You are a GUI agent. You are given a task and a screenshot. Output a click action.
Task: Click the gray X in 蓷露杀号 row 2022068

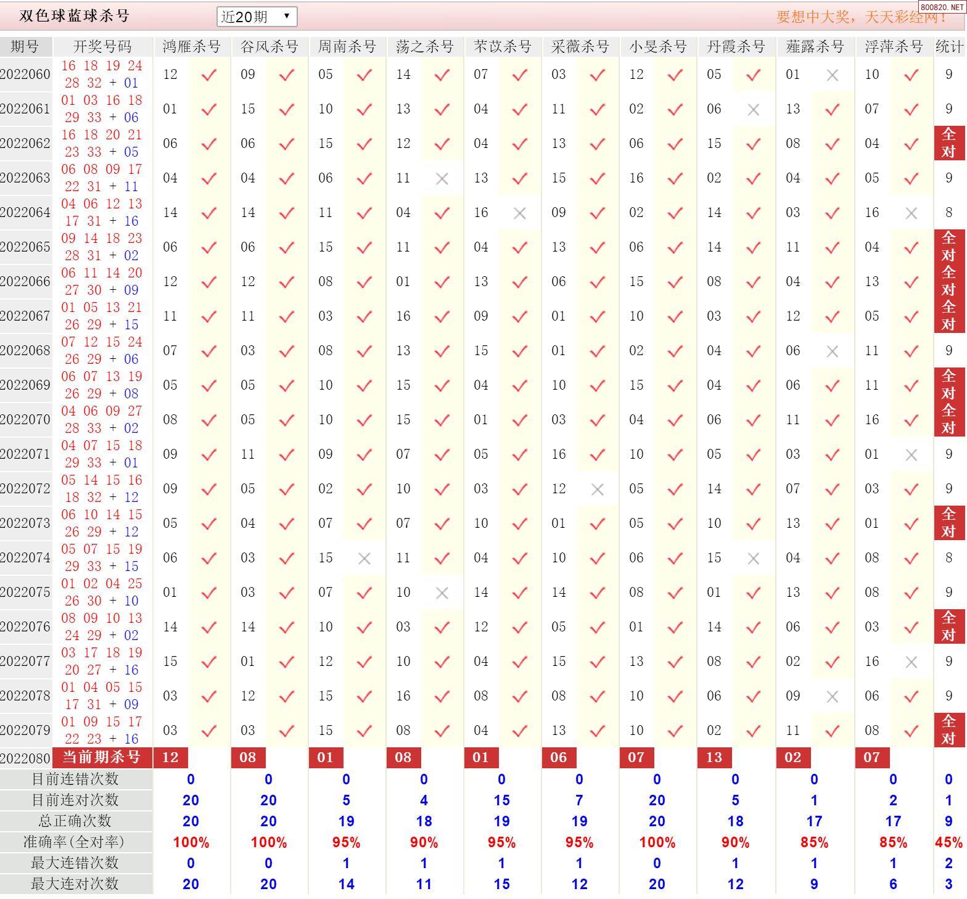[832, 351]
